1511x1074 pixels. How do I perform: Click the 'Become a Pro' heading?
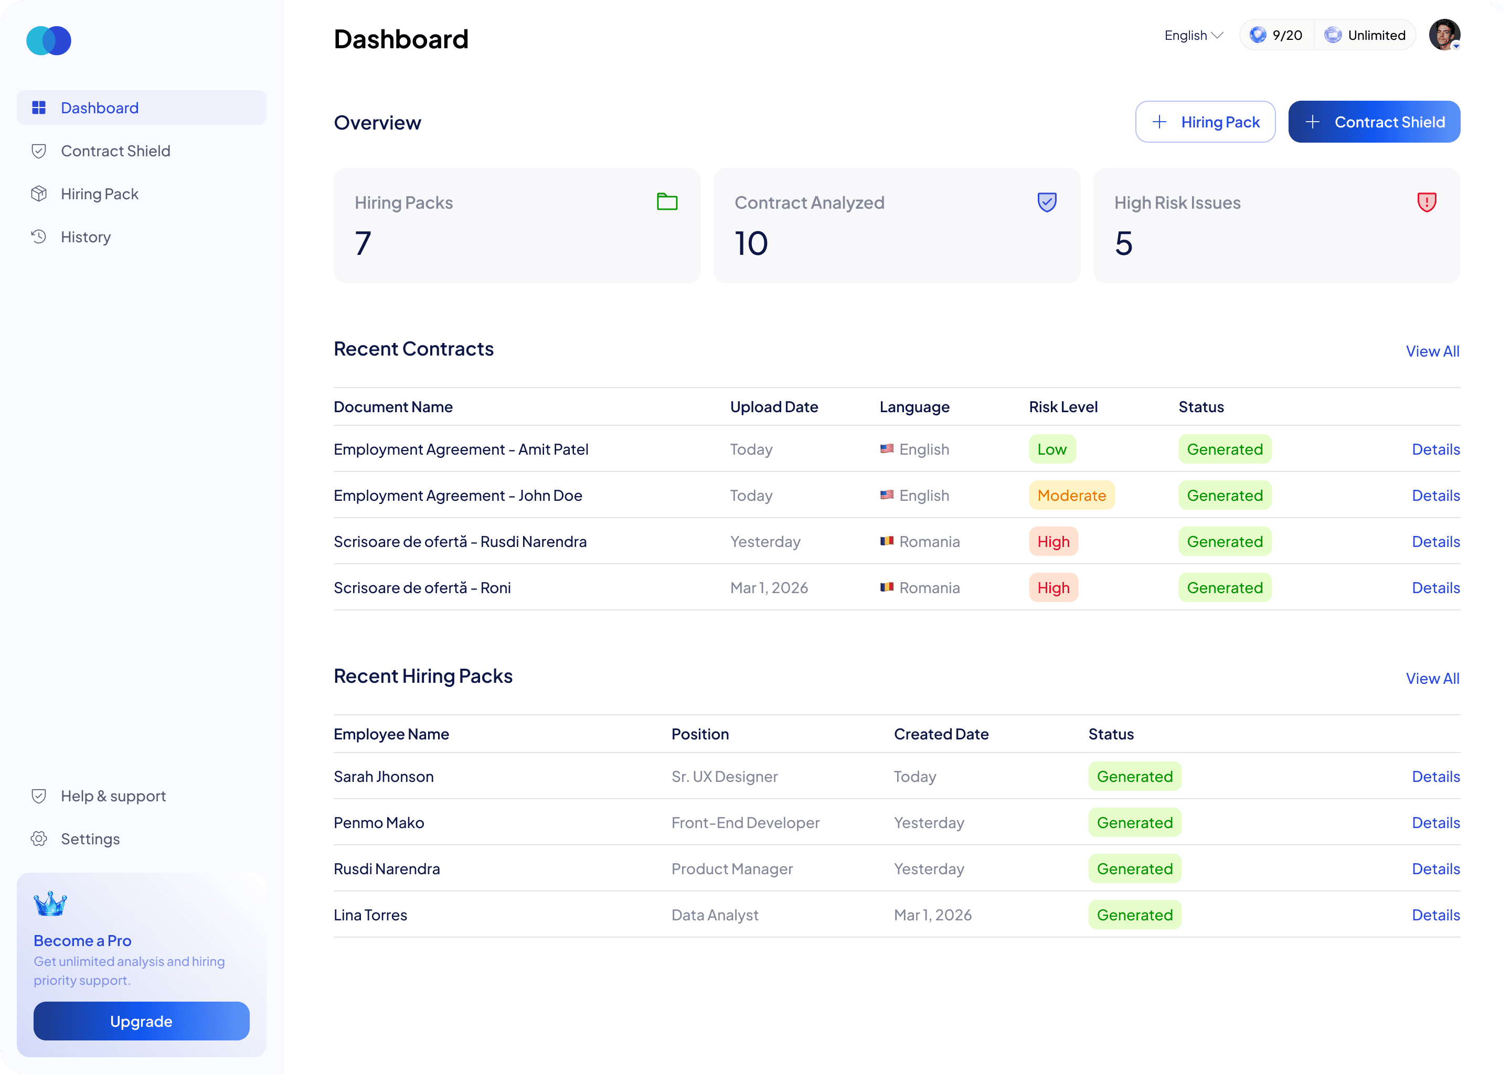83,940
